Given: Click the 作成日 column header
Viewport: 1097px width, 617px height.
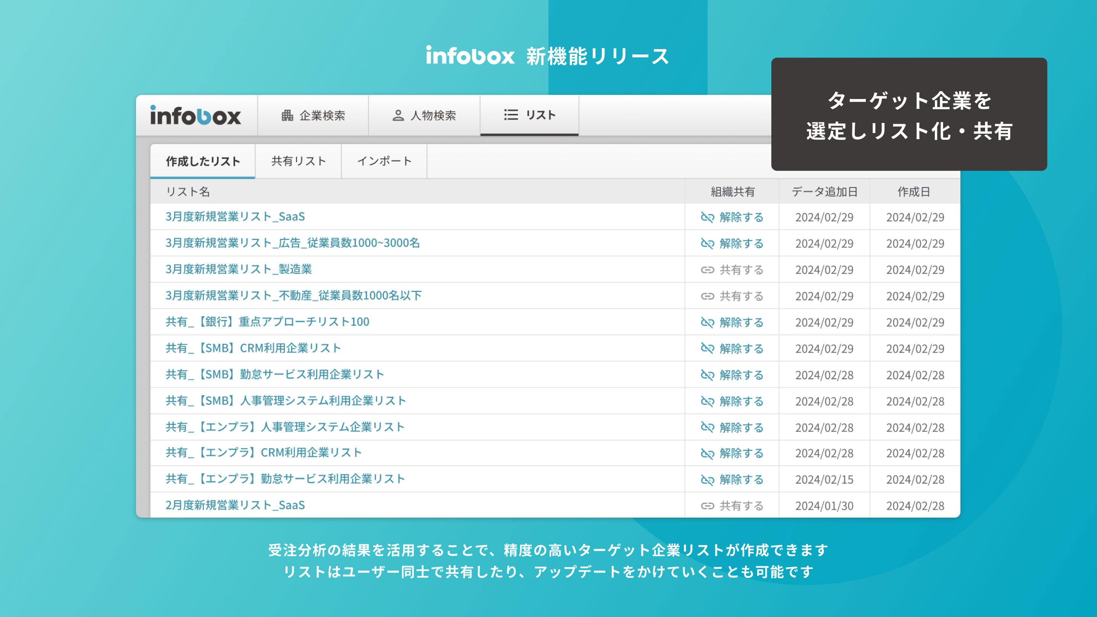Looking at the screenshot, I should click(914, 192).
